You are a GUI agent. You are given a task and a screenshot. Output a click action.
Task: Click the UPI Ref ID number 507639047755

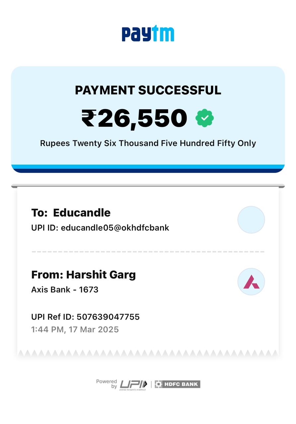[x=108, y=317]
